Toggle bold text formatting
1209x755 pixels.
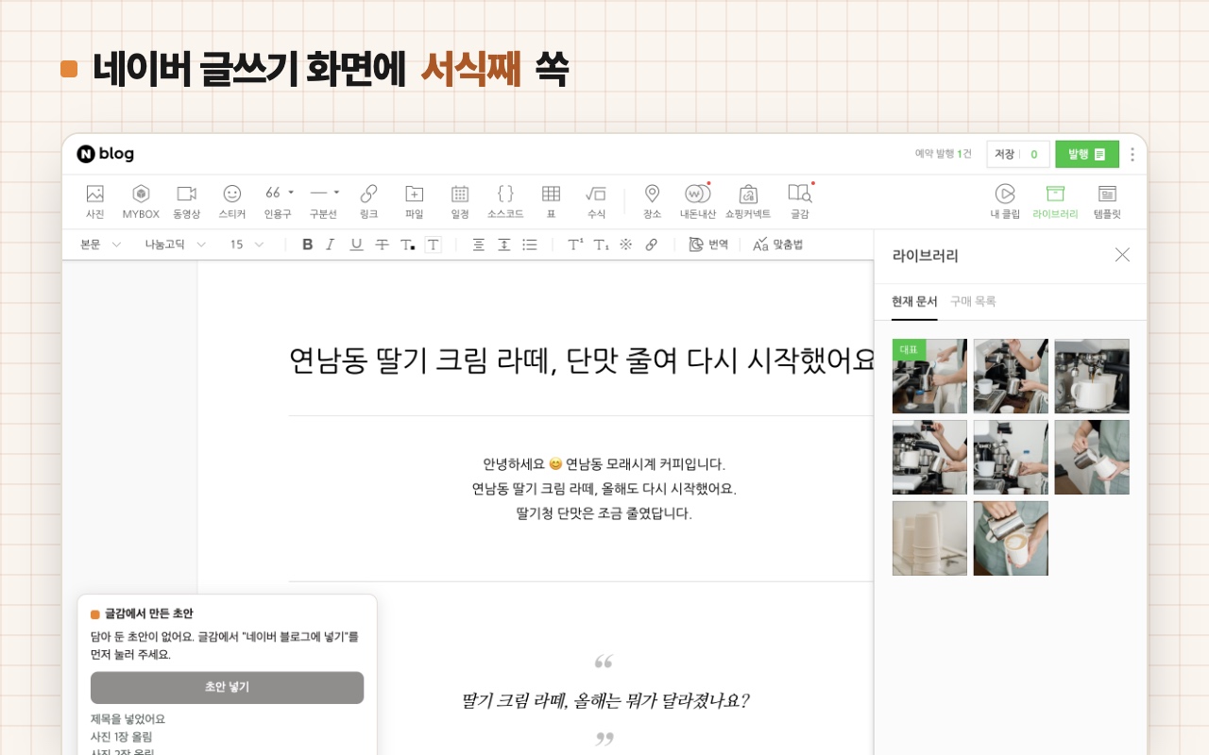point(307,244)
